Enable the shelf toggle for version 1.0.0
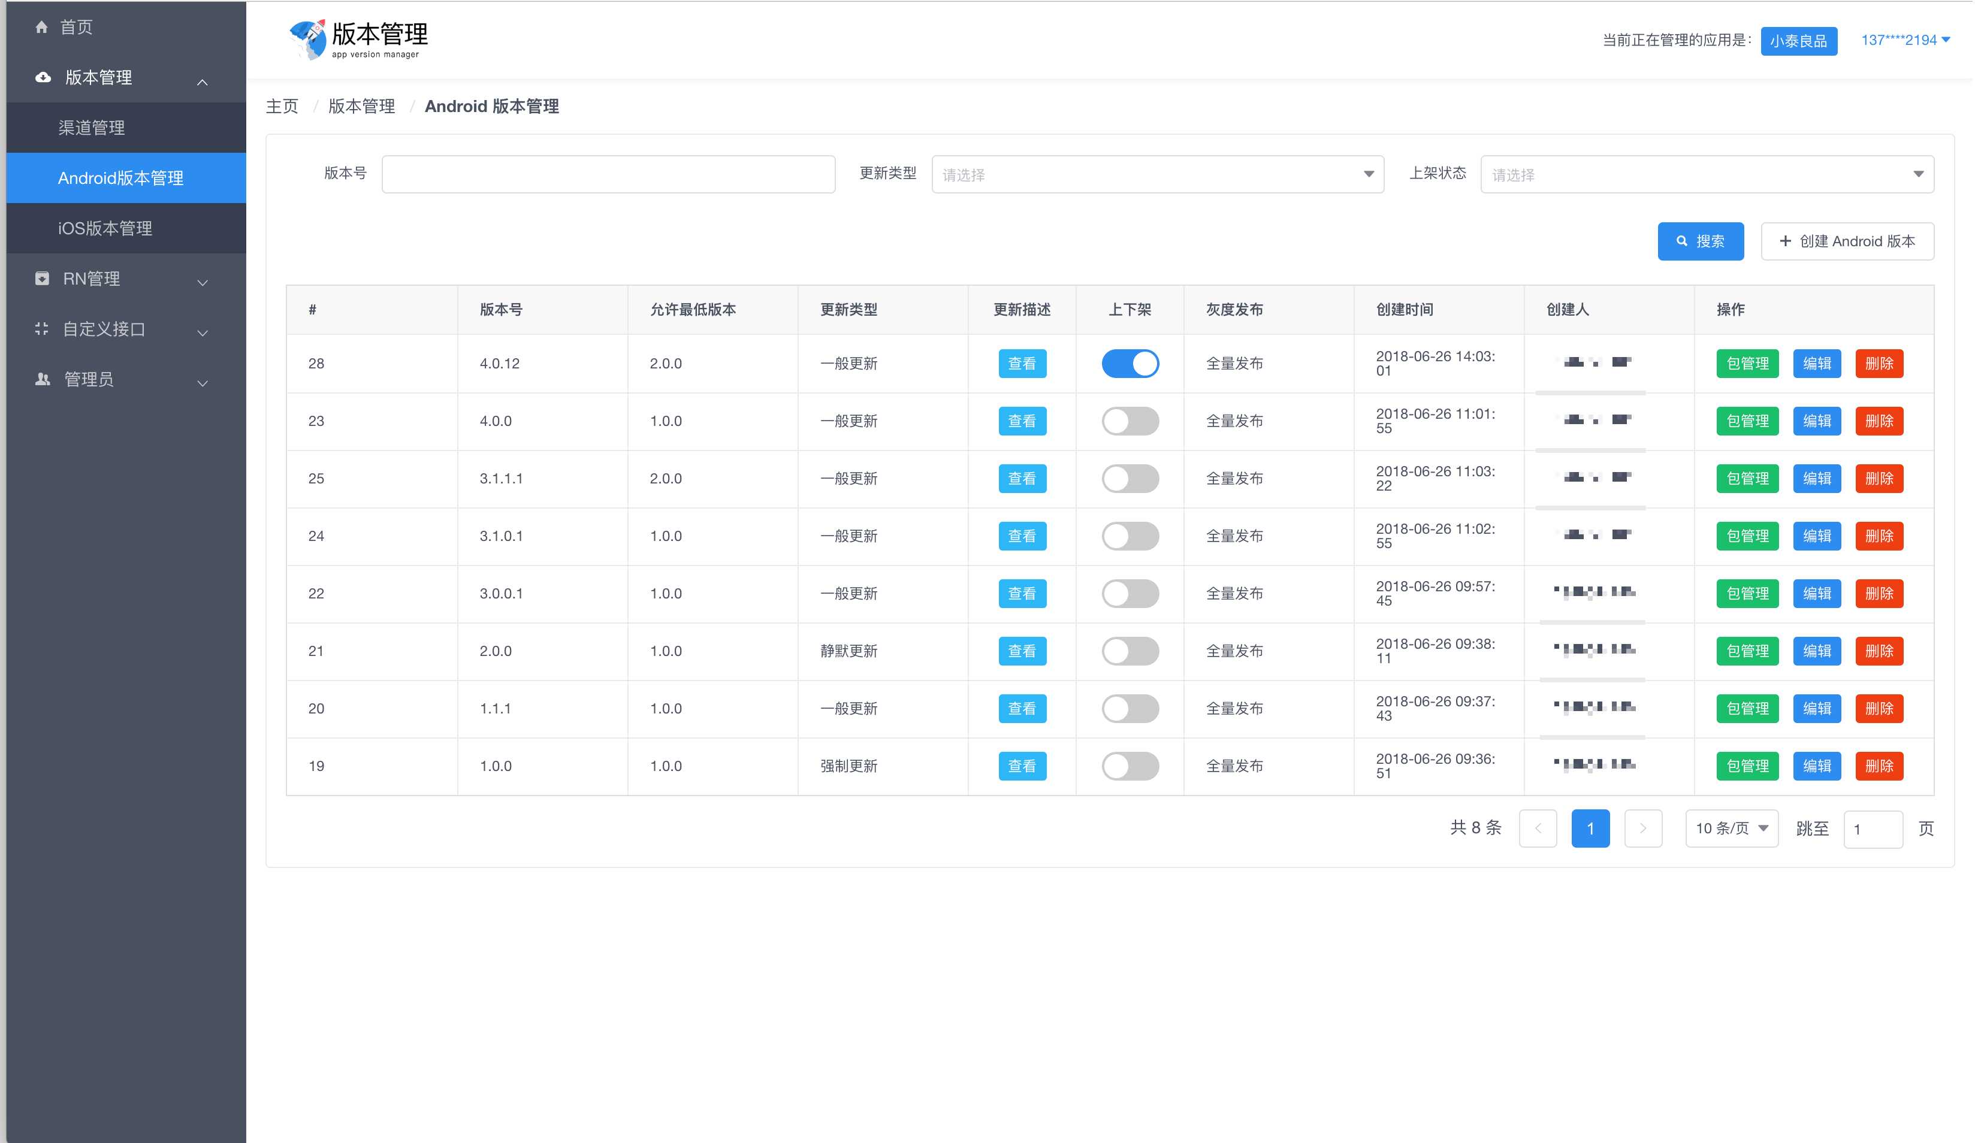This screenshot has height=1143, width=1975. pos(1130,766)
